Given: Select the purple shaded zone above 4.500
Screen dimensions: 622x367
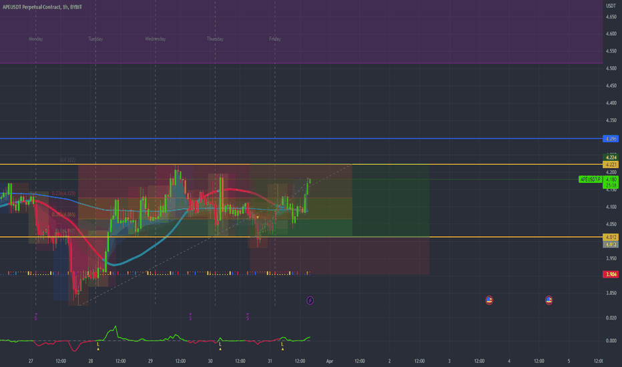Looking at the screenshot, I should [x=302, y=32].
